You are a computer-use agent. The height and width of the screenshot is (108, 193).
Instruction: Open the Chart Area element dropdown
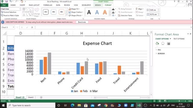(x=20, y=9)
